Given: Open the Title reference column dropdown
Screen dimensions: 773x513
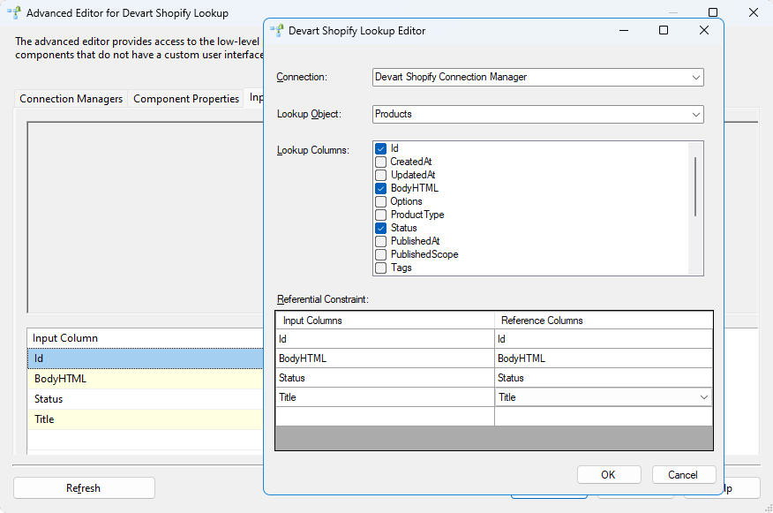Looking at the screenshot, I should [703, 397].
